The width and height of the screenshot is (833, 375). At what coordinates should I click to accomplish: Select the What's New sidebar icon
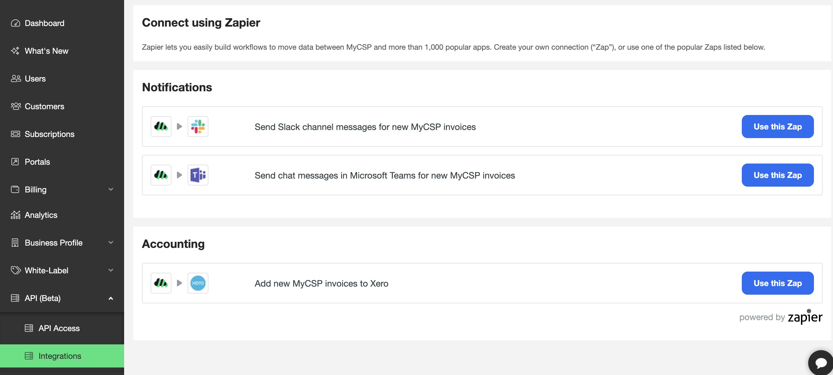tap(15, 51)
